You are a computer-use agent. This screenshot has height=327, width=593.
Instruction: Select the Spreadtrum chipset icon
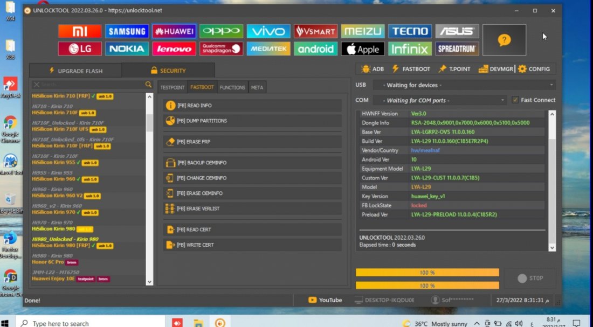pos(457,49)
